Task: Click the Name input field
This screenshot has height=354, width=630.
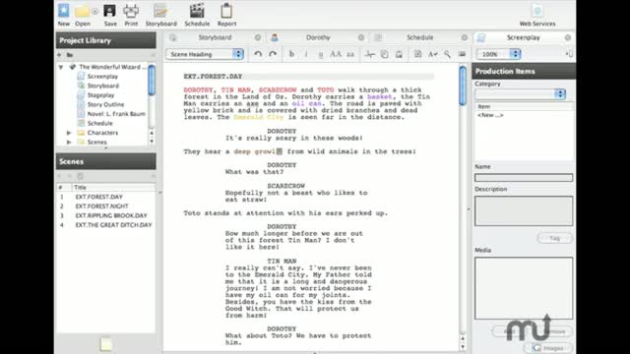Action: point(524,177)
